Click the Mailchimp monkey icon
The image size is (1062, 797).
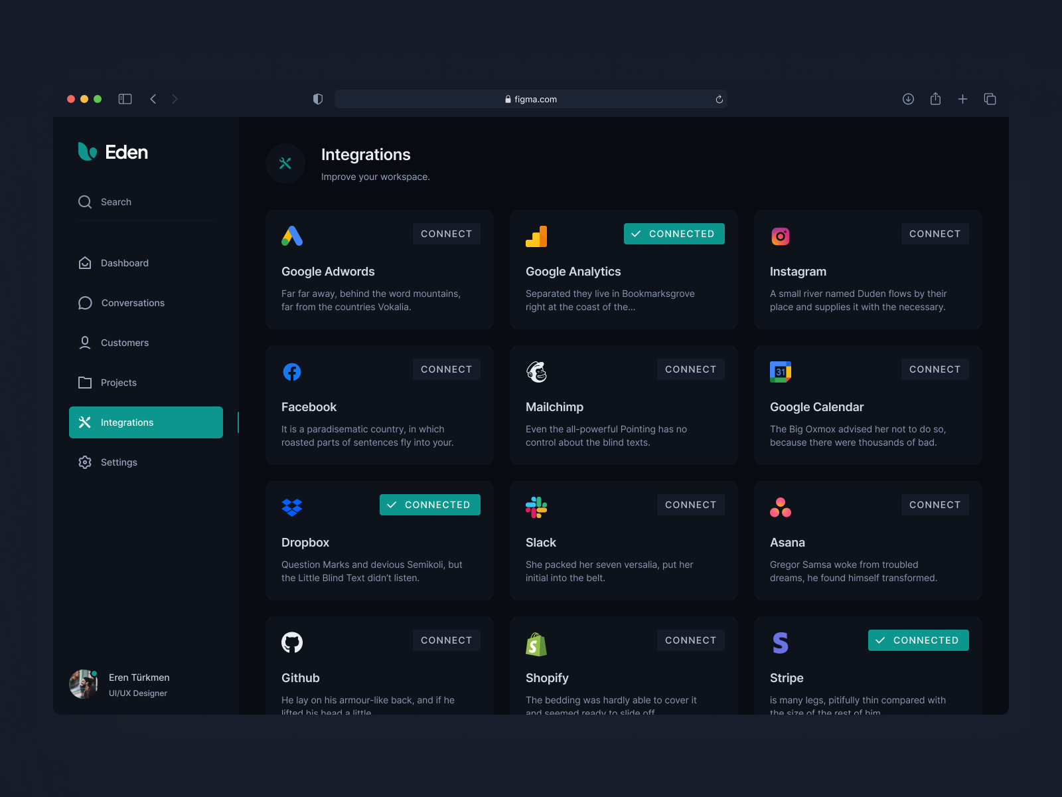tap(536, 371)
